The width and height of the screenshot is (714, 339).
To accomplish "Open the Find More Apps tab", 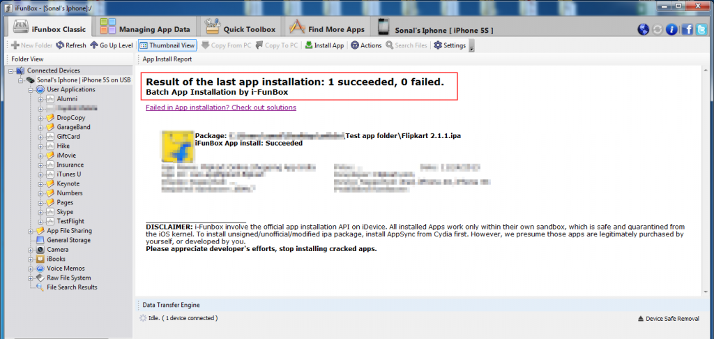I will (x=326, y=28).
